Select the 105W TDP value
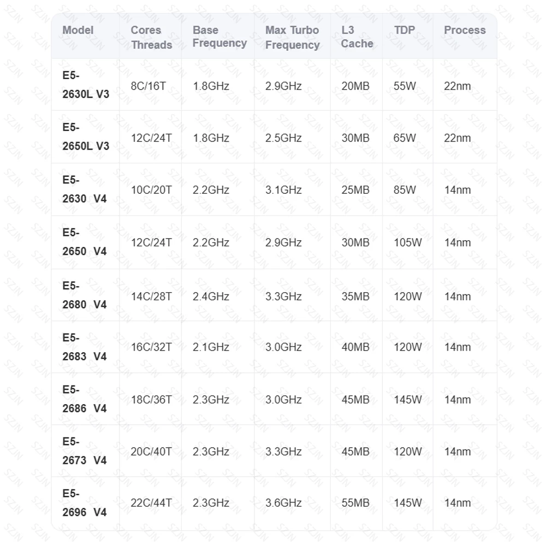 (x=408, y=242)
